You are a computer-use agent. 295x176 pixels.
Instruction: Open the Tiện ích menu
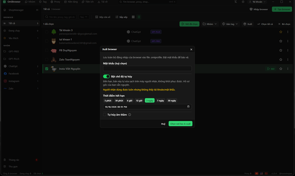pyautogui.click(x=88, y=2)
